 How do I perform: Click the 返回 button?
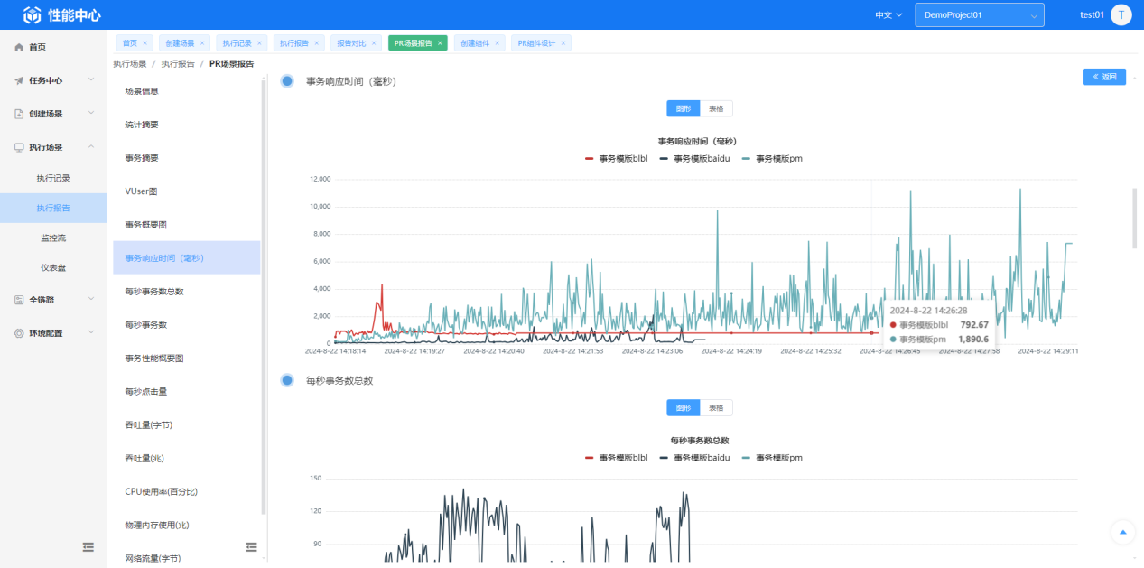[x=1104, y=77]
